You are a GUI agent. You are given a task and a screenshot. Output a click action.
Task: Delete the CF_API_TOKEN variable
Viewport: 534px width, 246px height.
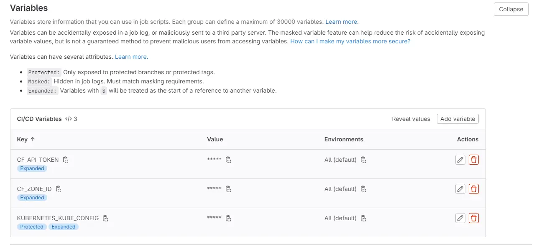(x=473, y=160)
